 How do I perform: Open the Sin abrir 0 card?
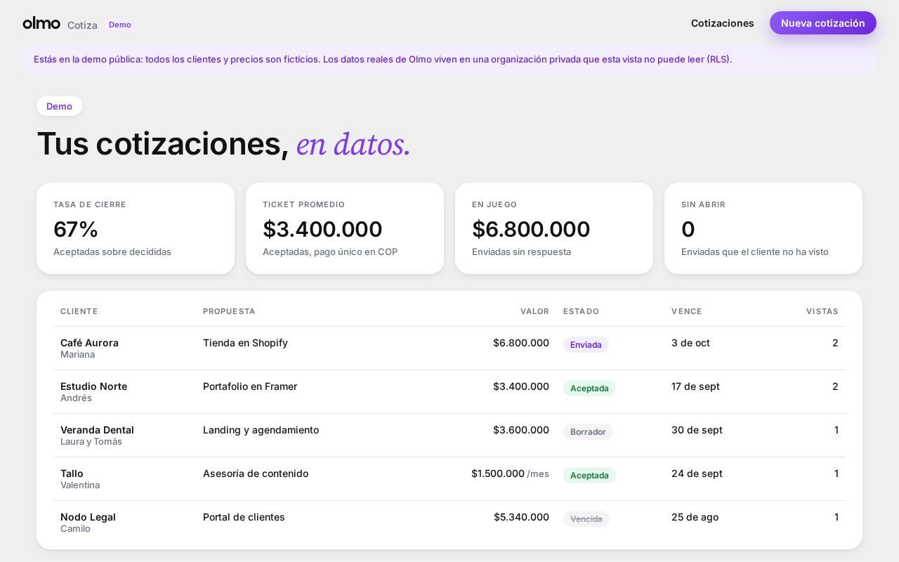[763, 228]
